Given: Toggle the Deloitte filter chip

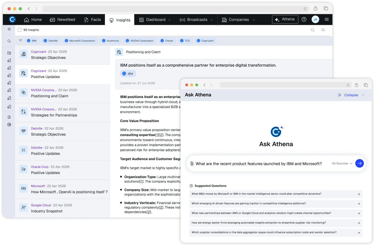Looking at the screenshot, I should 51,41.
